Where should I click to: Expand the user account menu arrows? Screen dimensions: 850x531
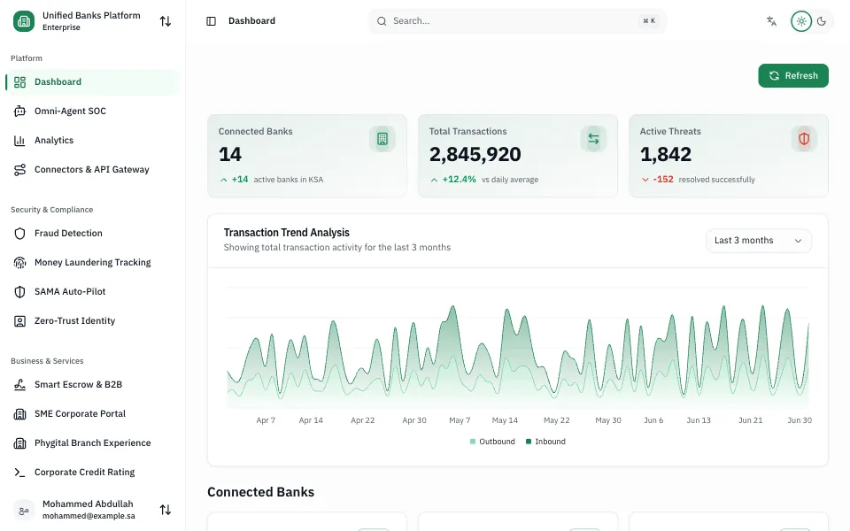166,510
